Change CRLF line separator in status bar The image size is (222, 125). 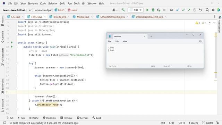[x=172, y=123]
